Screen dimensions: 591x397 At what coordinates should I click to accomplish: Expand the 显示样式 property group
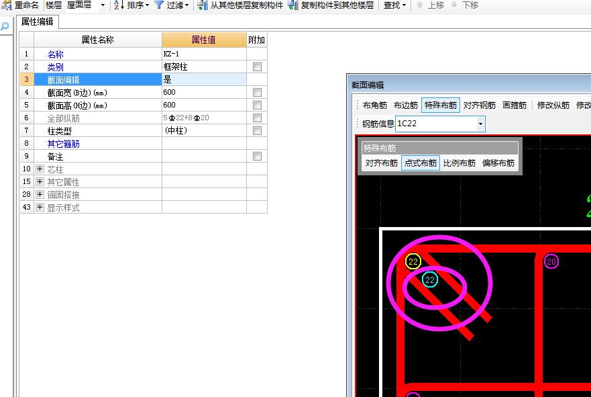pyautogui.click(x=40, y=207)
